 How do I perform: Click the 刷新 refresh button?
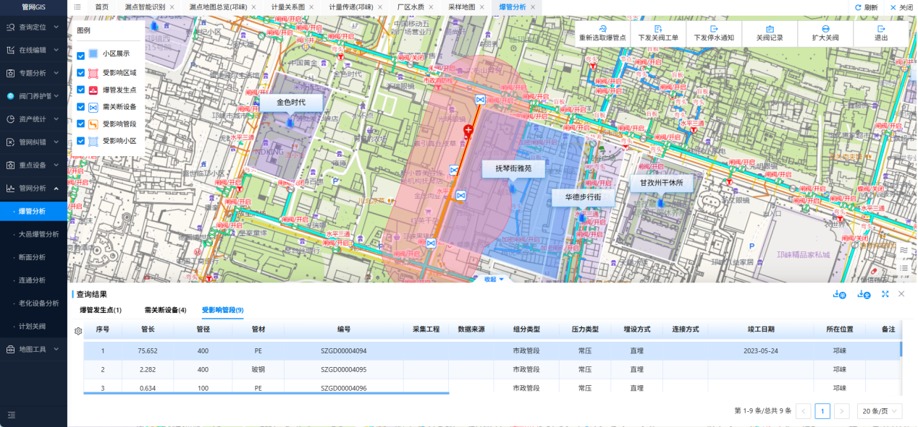[866, 7]
